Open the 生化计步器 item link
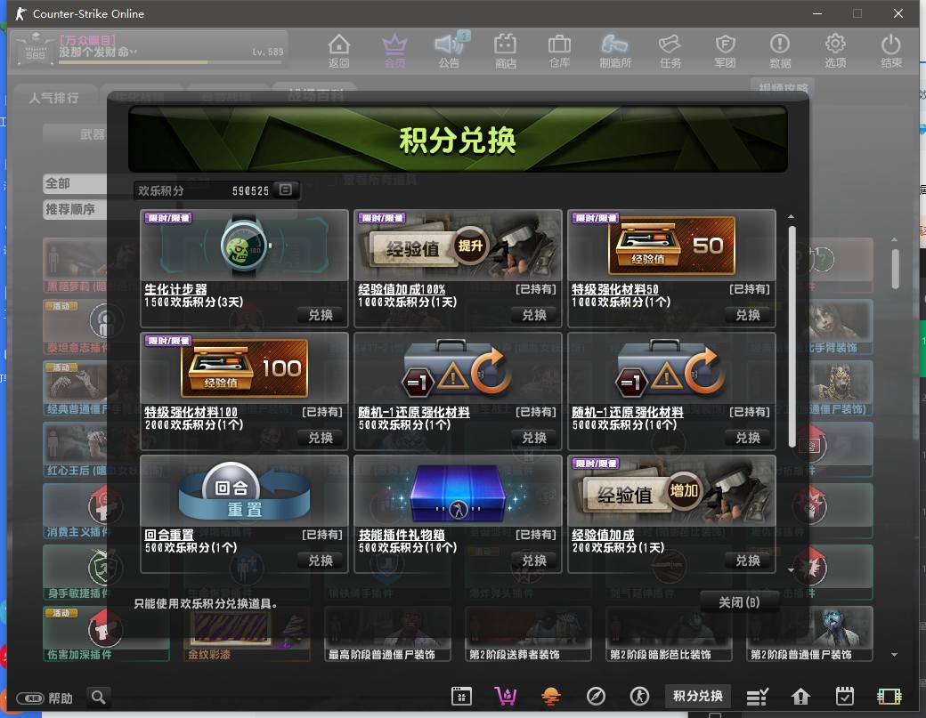This screenshot has height=718, width=926. coord(175,289)
